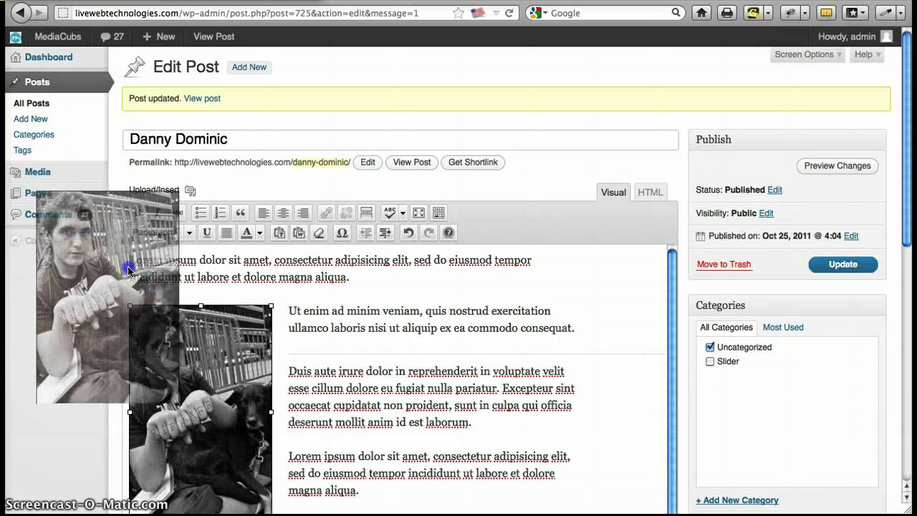917x516 pixels.
Task: Toggle the Kitchen Sink toolbar row
Action: tap(439, 213)
